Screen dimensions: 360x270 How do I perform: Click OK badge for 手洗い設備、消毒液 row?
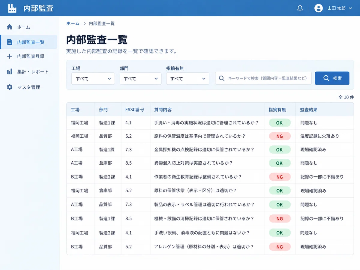pos(280,232)
